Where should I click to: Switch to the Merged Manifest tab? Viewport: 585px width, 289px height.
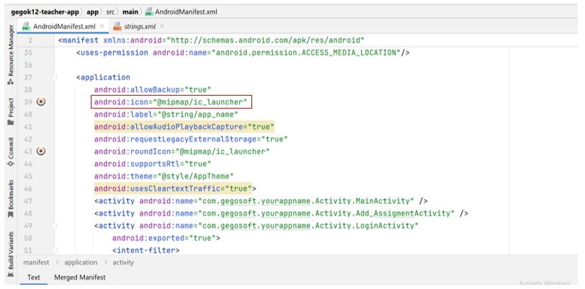pos(79,277)
